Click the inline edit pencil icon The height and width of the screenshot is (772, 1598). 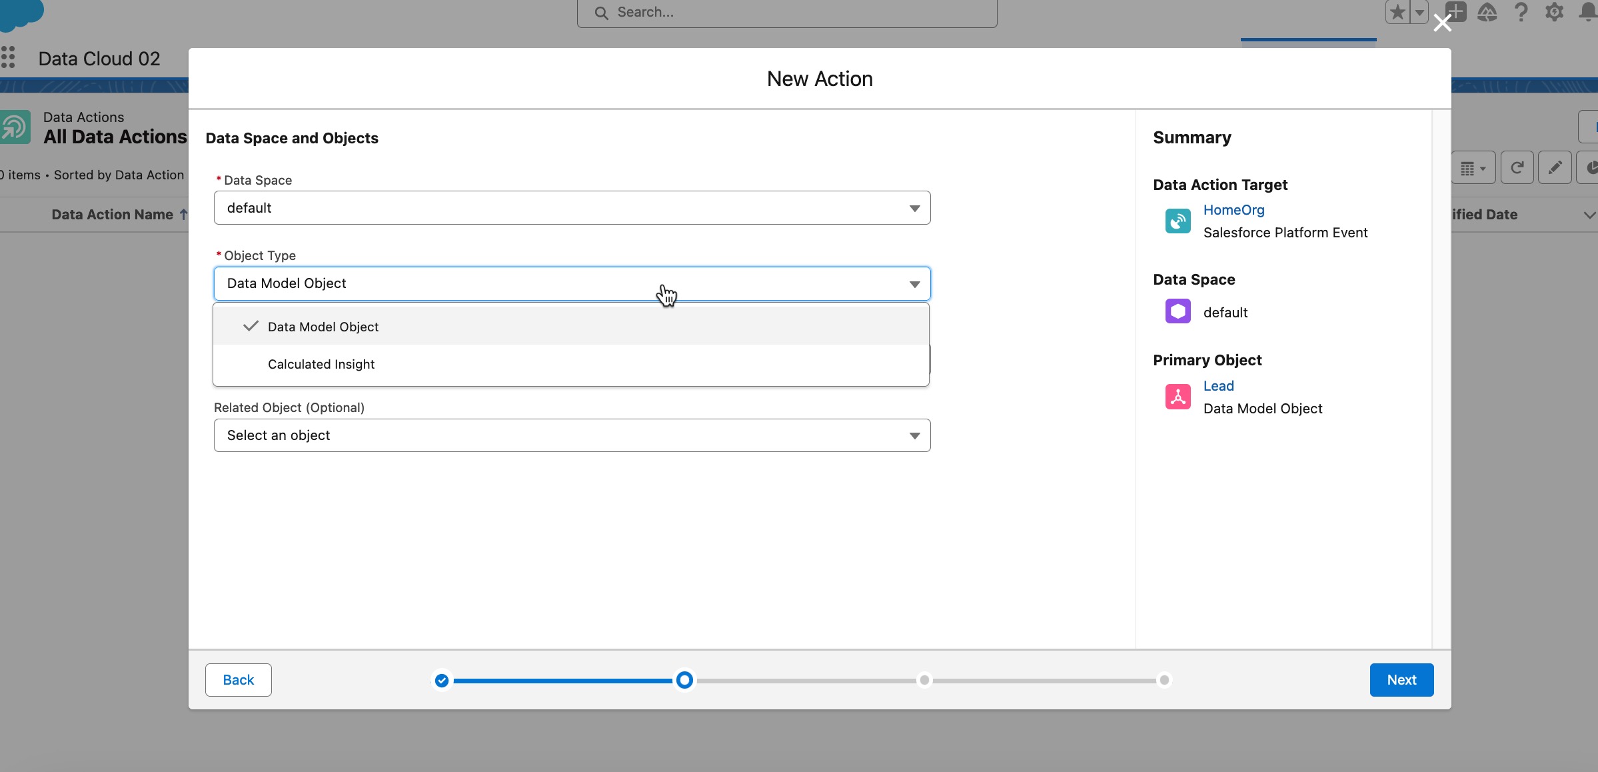tap(1555, 168)
